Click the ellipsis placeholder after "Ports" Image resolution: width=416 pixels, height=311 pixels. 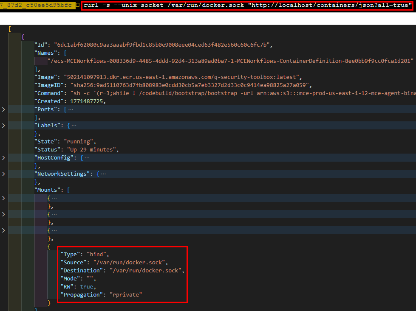tap(71, 109)
